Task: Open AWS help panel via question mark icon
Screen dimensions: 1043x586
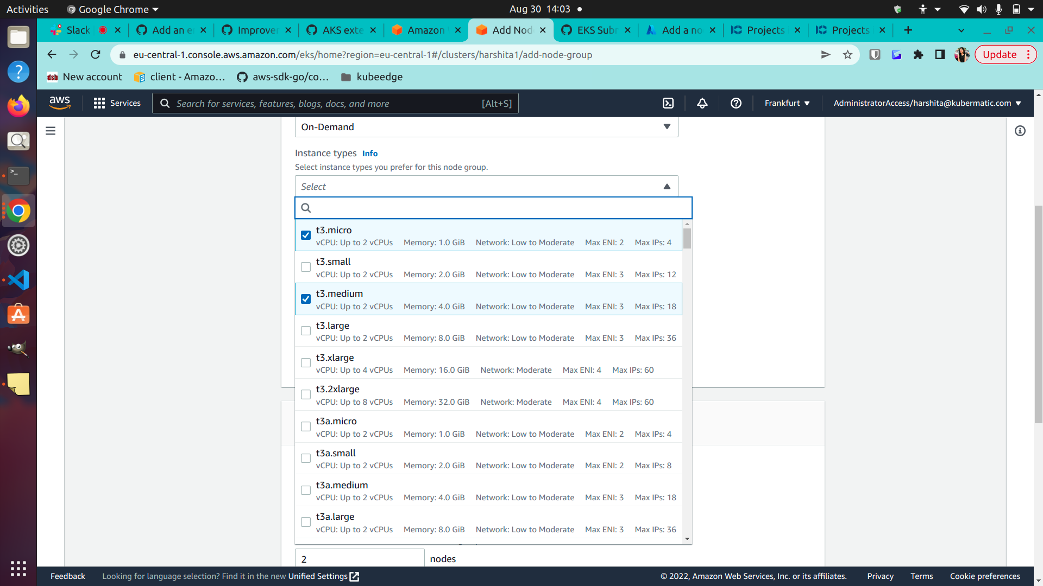Action: tap(736, 103)
